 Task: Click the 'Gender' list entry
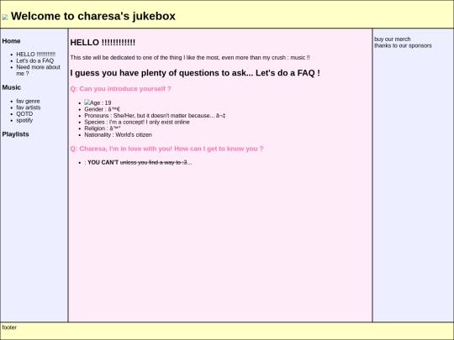[102, 109]
